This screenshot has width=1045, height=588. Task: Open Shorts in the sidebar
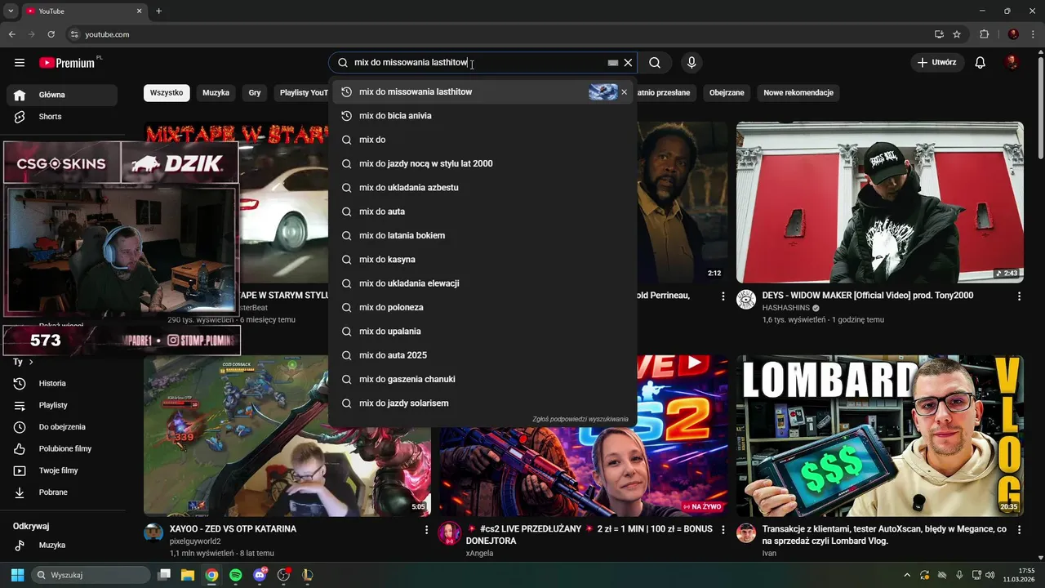(x=62, y=117)
